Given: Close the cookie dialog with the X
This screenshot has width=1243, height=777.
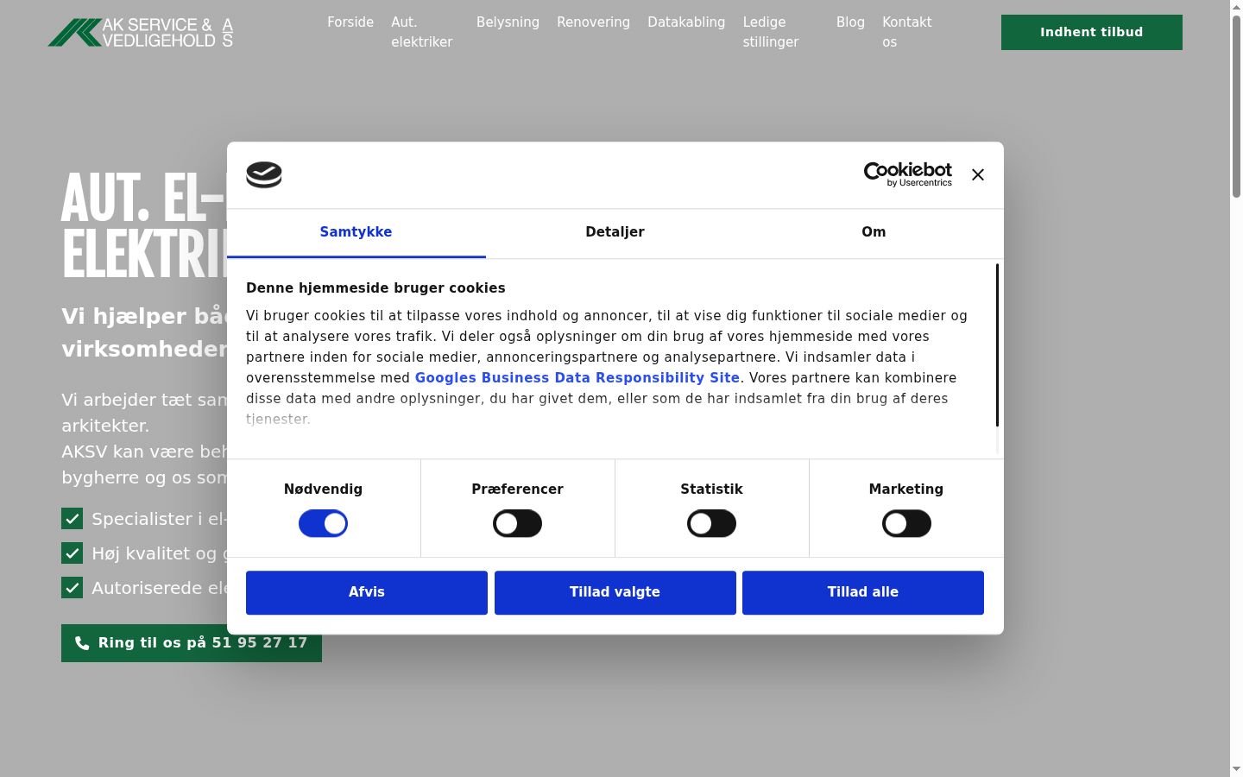Looking at the screenshot, I should coord(978,174).
